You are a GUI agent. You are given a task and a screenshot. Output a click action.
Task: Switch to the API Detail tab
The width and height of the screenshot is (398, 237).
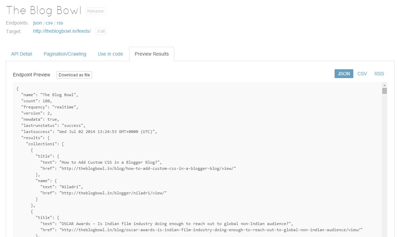[21, 54]
